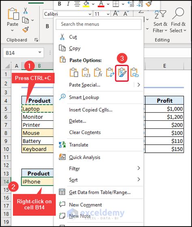Screen dimensions: 192x227
Task: Open the fill color dropdown arrow
Action: (x=93, y=4)
